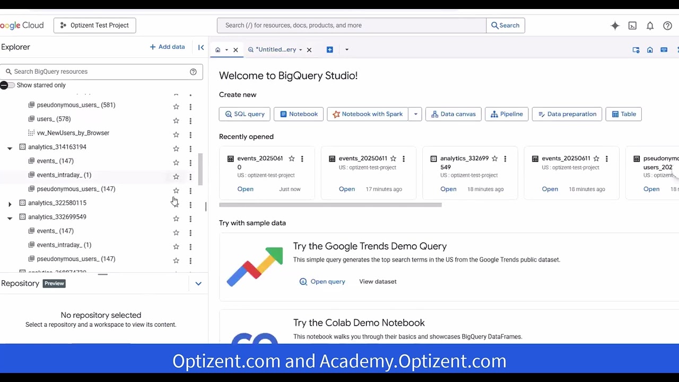
Task: Collapse the Explorer pane arrow icon
Action: 201,47
